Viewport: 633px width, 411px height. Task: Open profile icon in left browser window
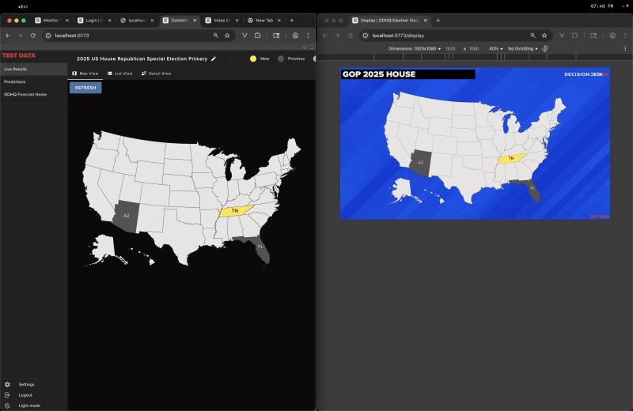pyautogui.click(x=295, y=36)
